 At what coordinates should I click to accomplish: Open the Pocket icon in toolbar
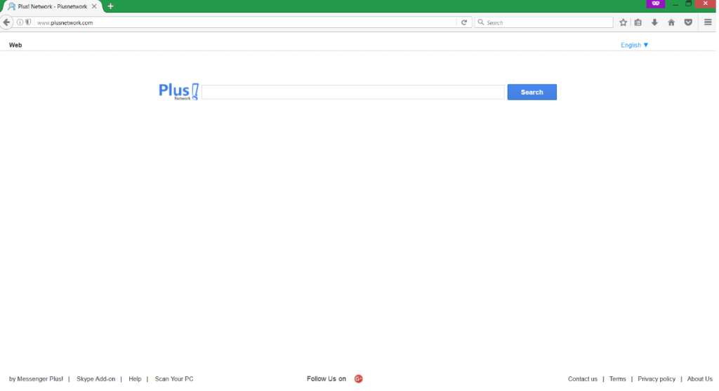[688, 22]
